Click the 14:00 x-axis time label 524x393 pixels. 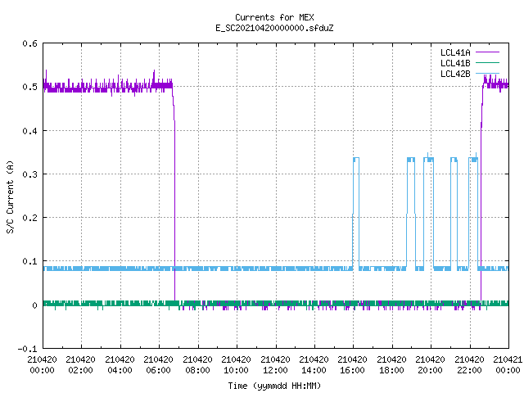pos(314,370)
